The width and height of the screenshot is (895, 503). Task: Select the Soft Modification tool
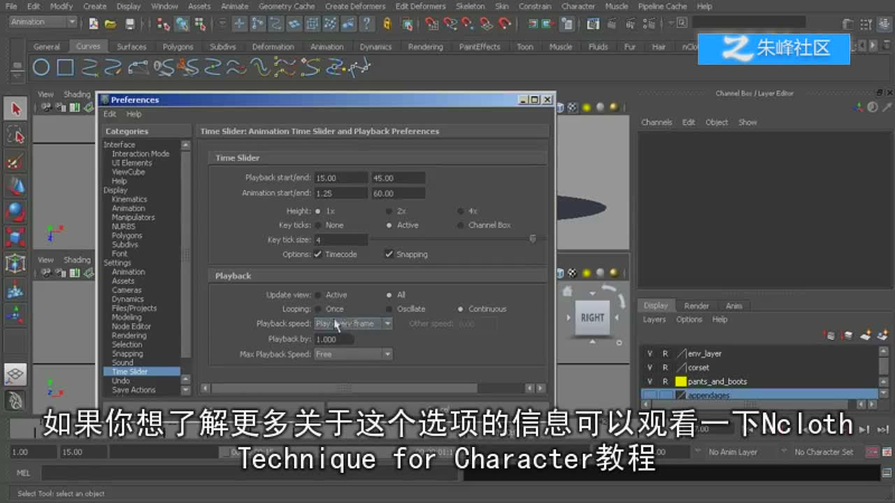tap(15, 289)
